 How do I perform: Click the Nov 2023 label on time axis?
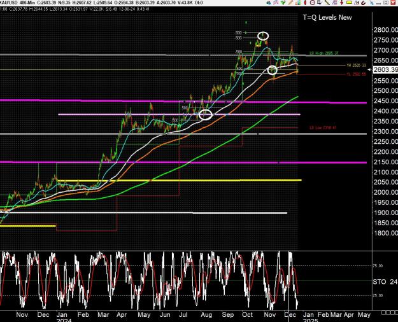click(x=22, y=314)
